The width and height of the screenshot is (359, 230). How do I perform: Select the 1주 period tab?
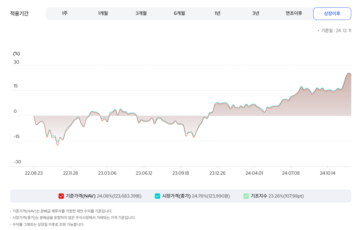65,13
